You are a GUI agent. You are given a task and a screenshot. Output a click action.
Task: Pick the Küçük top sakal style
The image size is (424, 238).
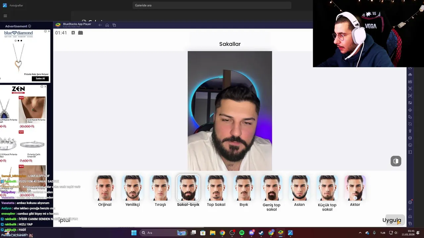pyautogui.click(x=327, y=188)
